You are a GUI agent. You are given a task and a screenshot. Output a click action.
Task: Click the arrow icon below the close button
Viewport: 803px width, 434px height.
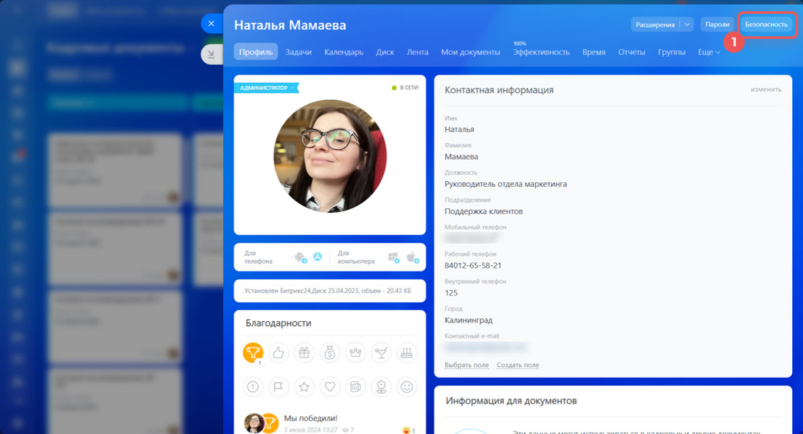point(211,54)
